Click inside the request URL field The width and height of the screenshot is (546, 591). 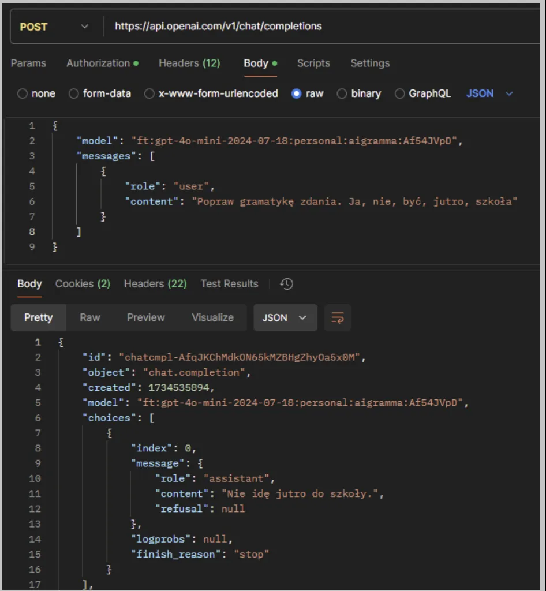coord(260,26)
